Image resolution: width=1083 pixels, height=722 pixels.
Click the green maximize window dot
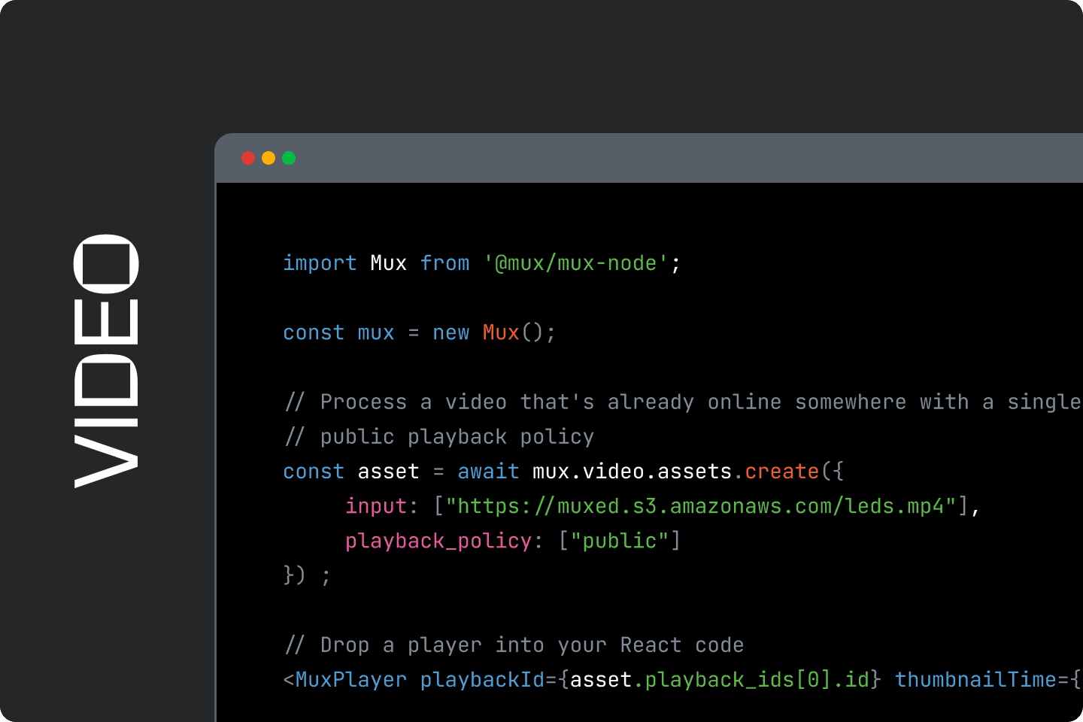pyautogui.click(x=289, y=158)
